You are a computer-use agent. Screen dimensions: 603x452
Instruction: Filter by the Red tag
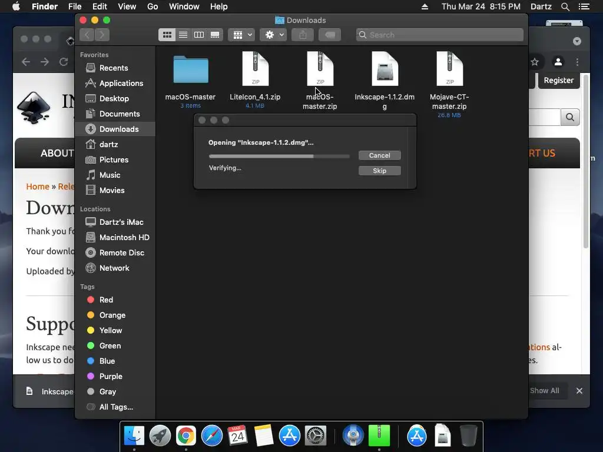115,300
